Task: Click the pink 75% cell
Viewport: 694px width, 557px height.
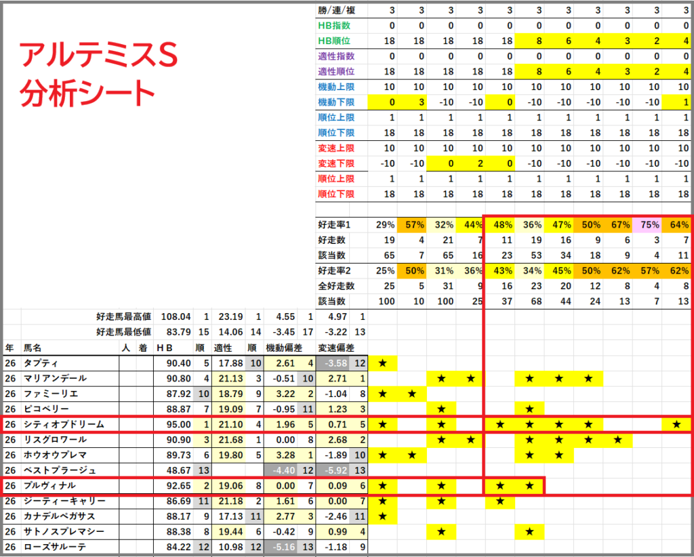Action: 647,225
